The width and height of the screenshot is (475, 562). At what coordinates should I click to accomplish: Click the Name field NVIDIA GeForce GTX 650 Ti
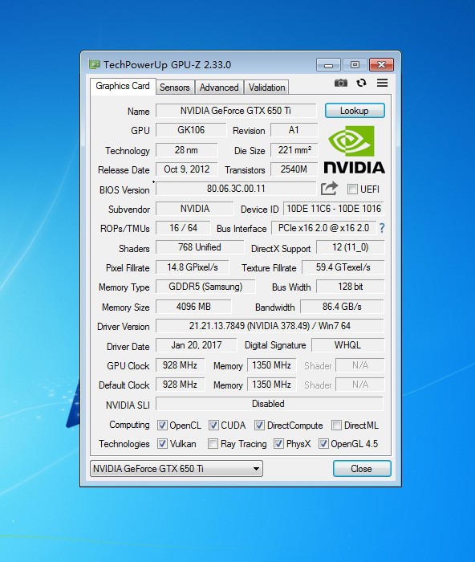tap(236, 111)
